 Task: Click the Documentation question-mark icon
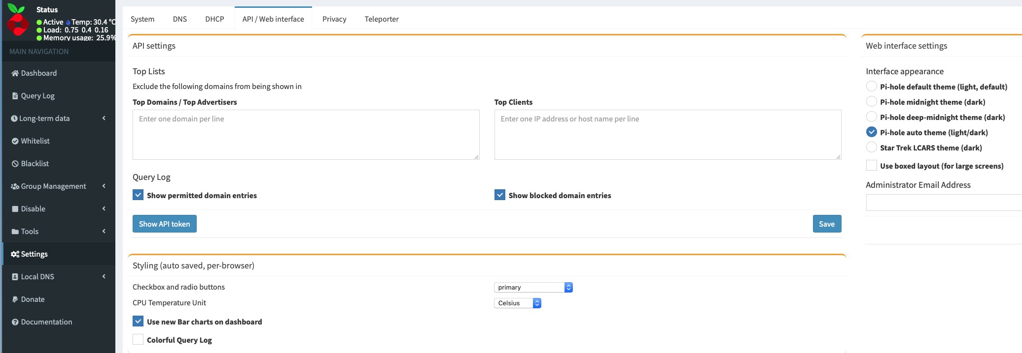15,322
